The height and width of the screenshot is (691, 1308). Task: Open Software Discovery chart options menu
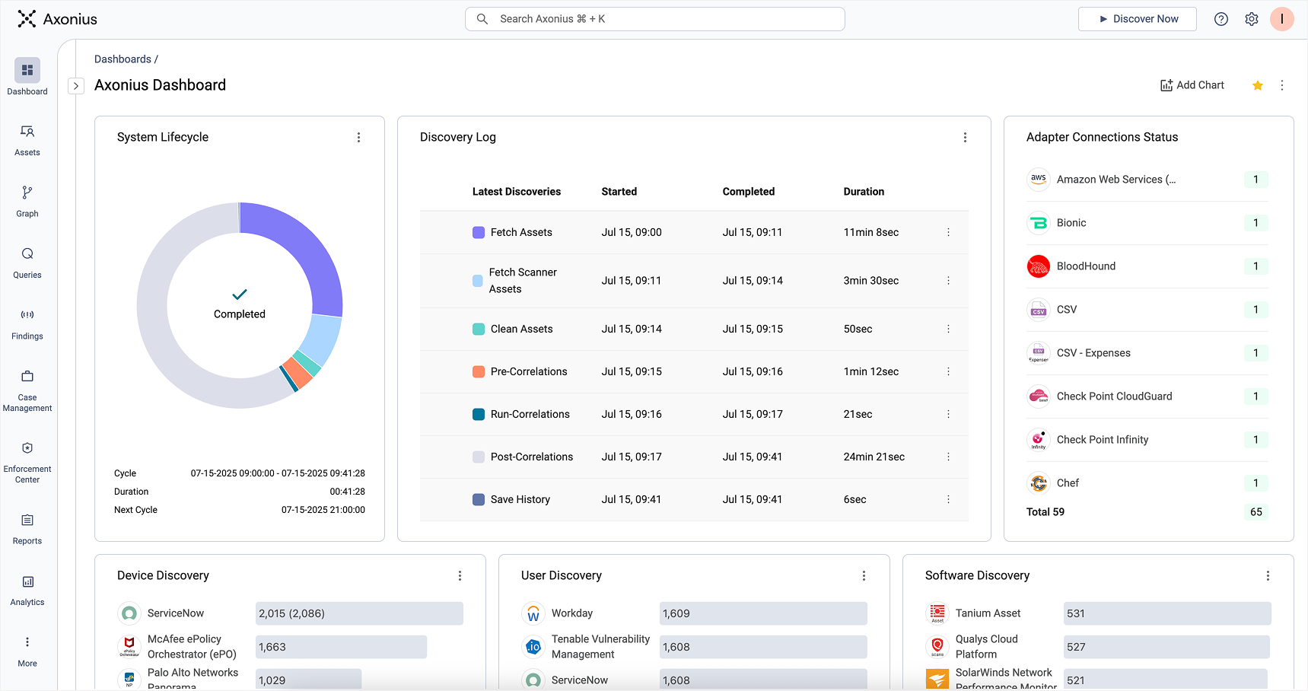tap(1268, 576)
